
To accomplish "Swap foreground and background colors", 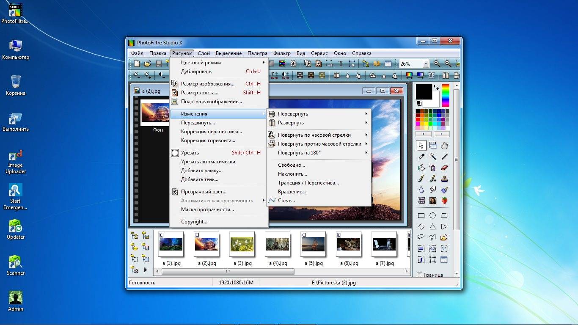I will pyautogui.click(x=436, y=88).
